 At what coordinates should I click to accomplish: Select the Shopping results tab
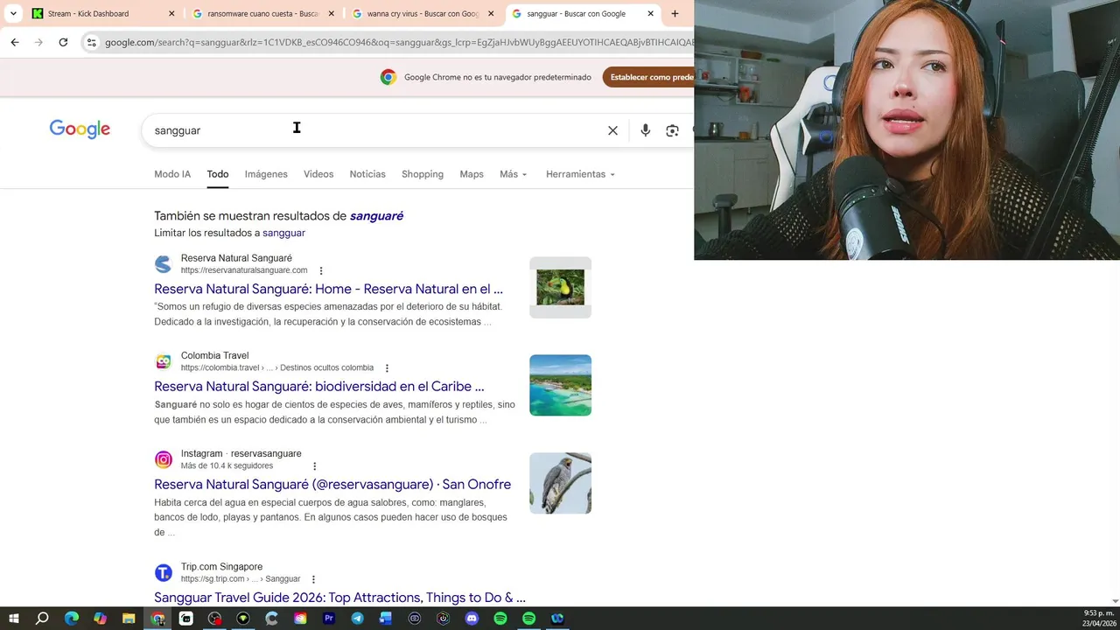click(x=423, y=174)
